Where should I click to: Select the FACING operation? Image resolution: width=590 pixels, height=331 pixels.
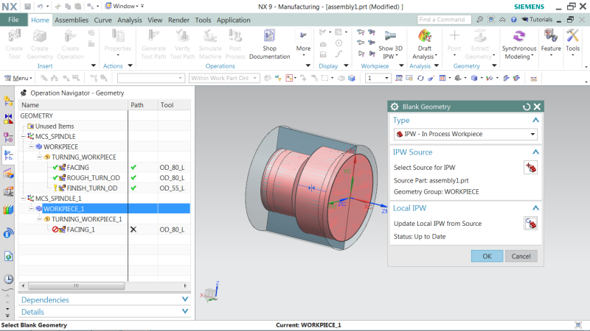click(x=77, y=168)
